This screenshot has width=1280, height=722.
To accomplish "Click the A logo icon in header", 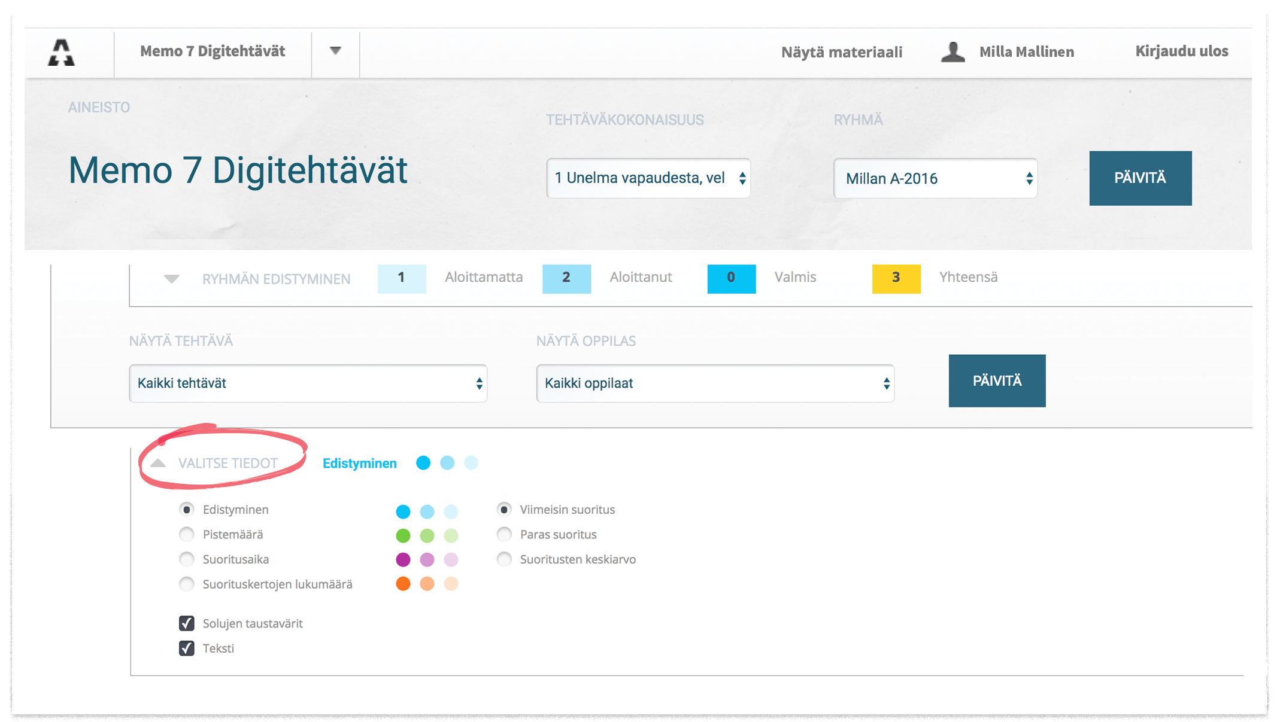I will pyautogui.click(x=61, y=53).
